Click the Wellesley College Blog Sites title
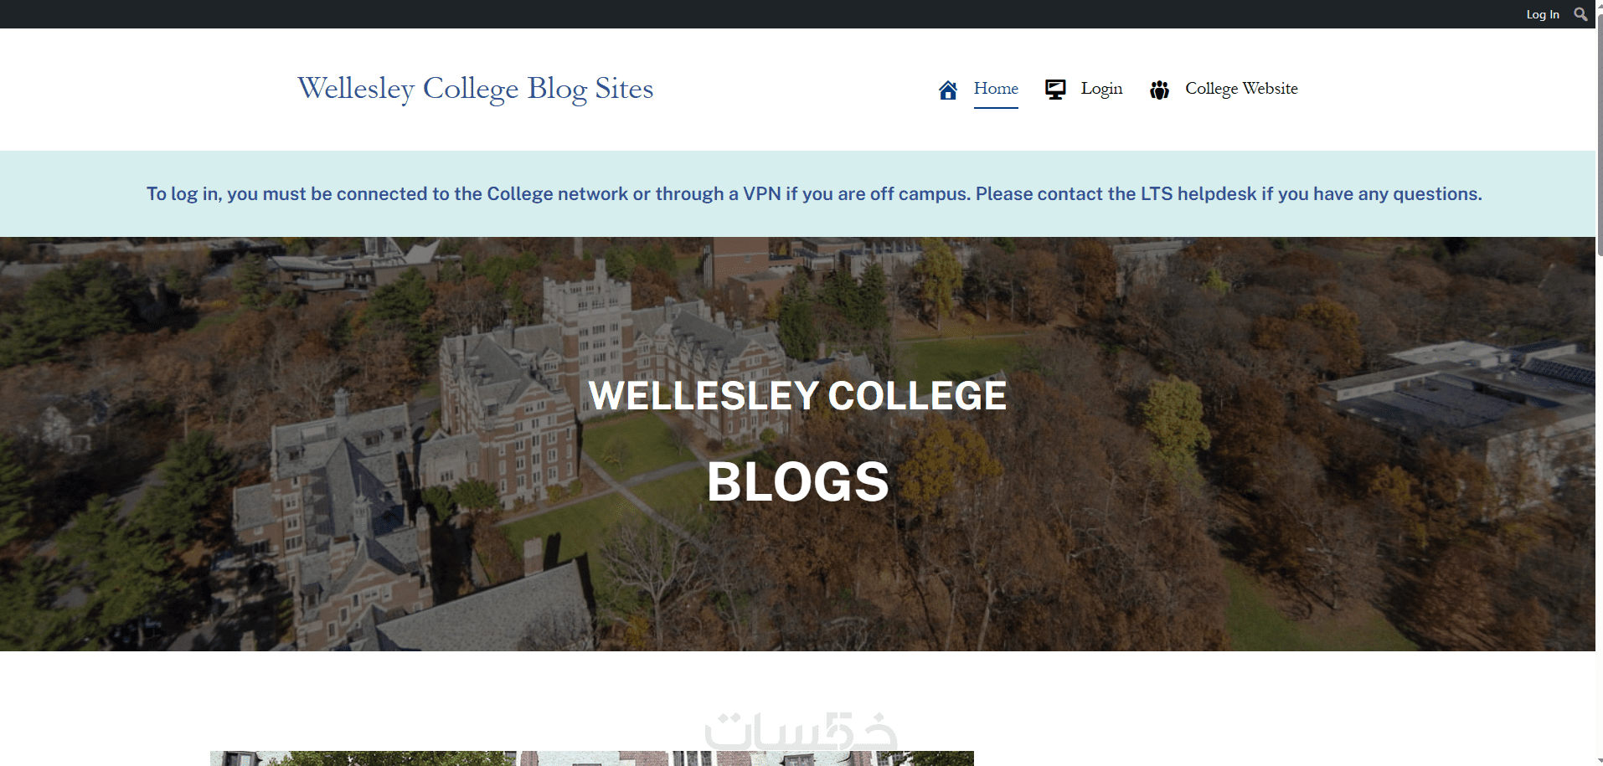1603x766 pixels. tap(475, 89)
